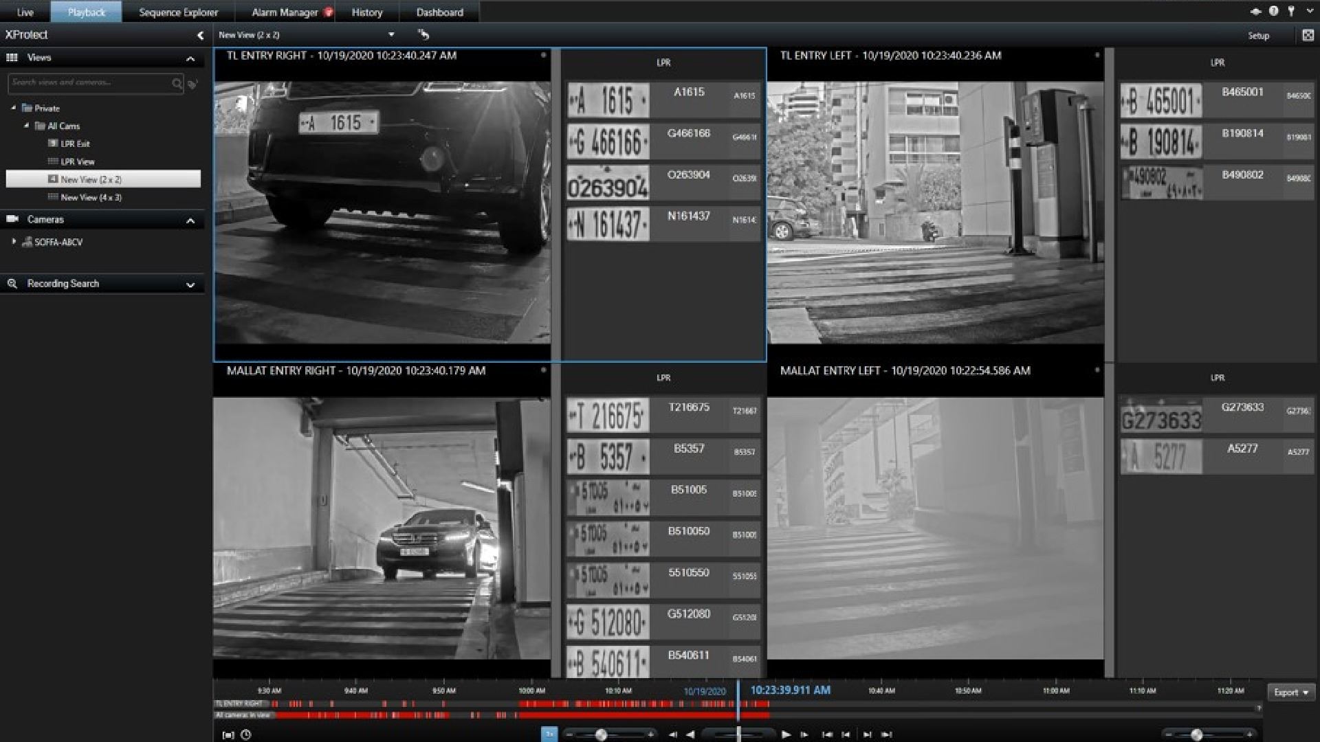Collapse the Cameras section
This screenshot has height=742, width=1320.
coord(190,221)
